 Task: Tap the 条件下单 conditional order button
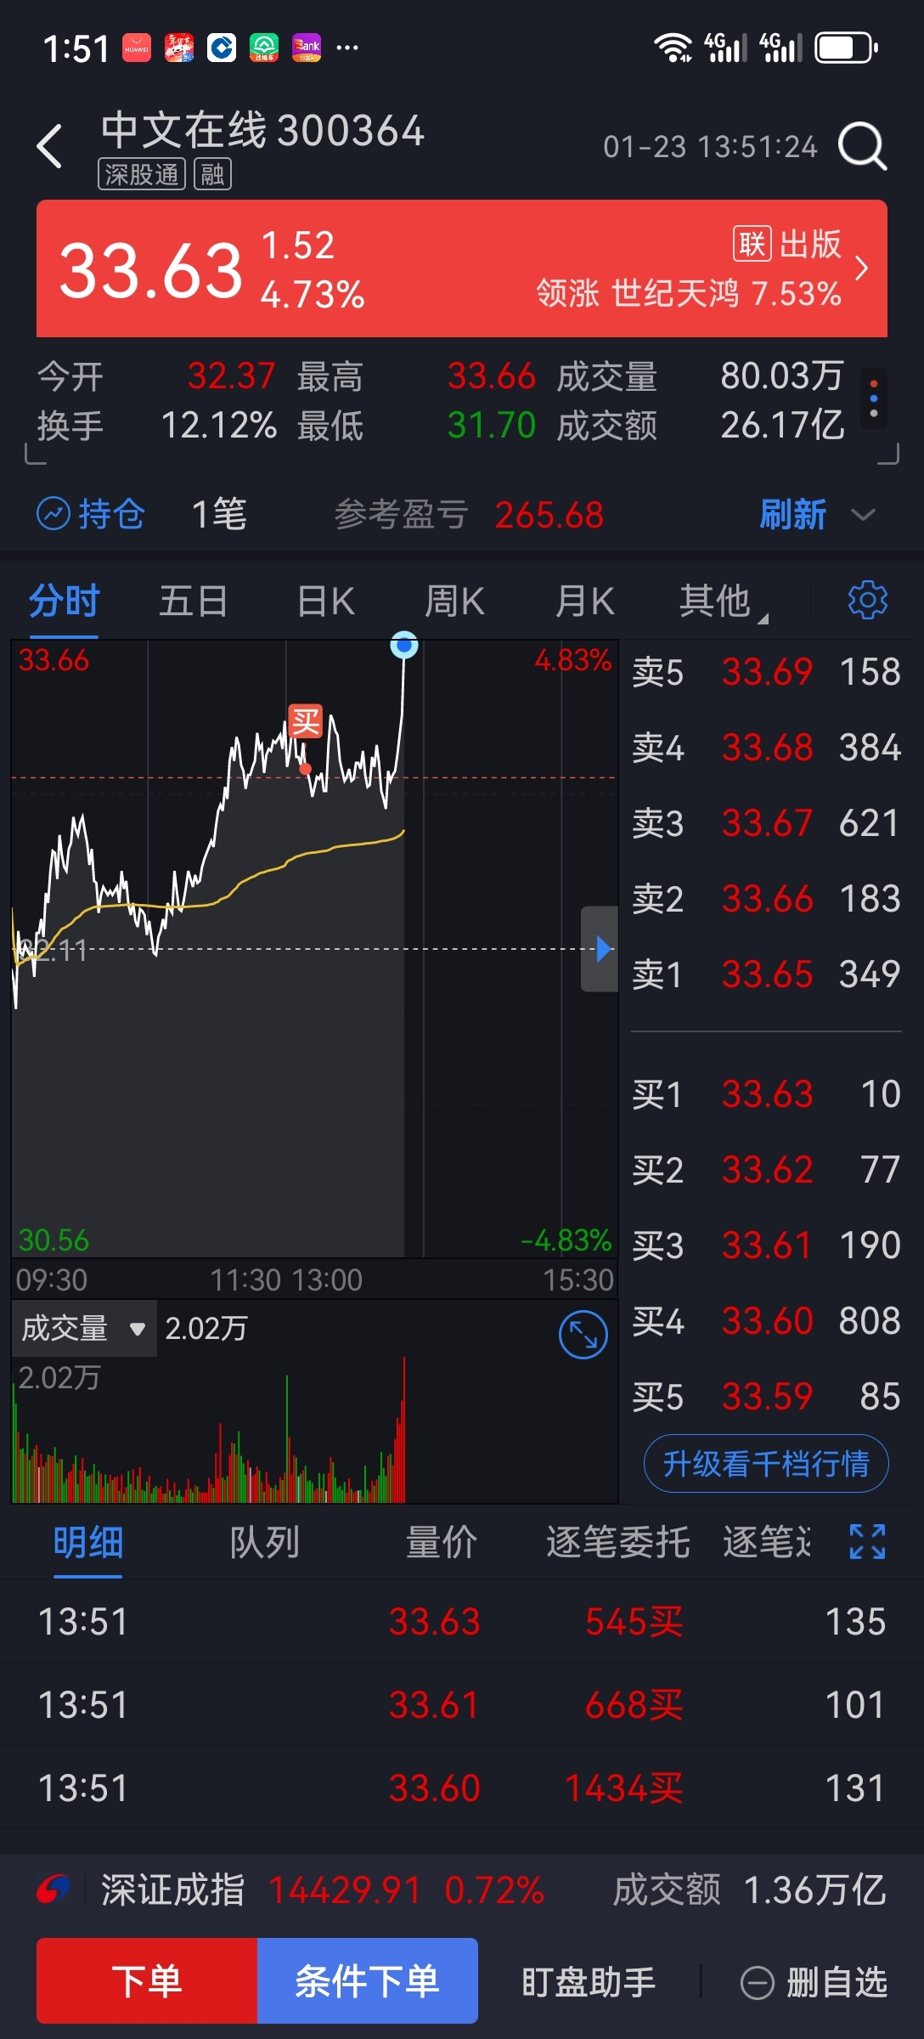click(368, 1980)
